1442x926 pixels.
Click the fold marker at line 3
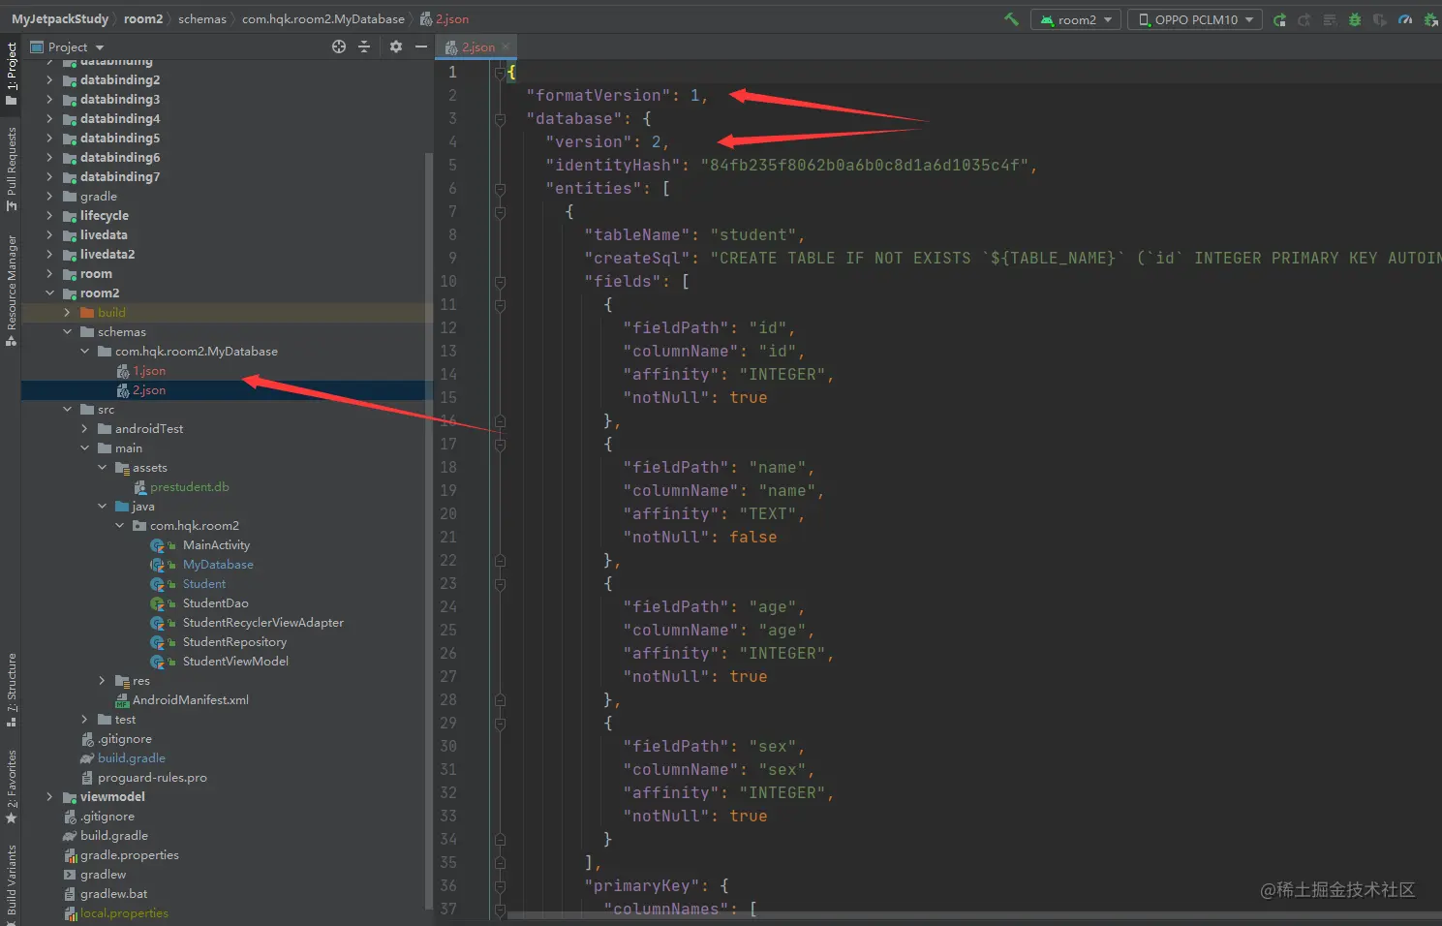point(500,119)
